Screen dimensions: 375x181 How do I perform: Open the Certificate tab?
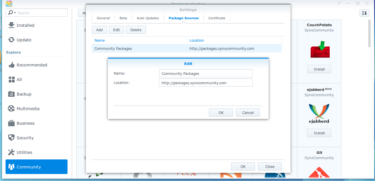click(217, 18)
